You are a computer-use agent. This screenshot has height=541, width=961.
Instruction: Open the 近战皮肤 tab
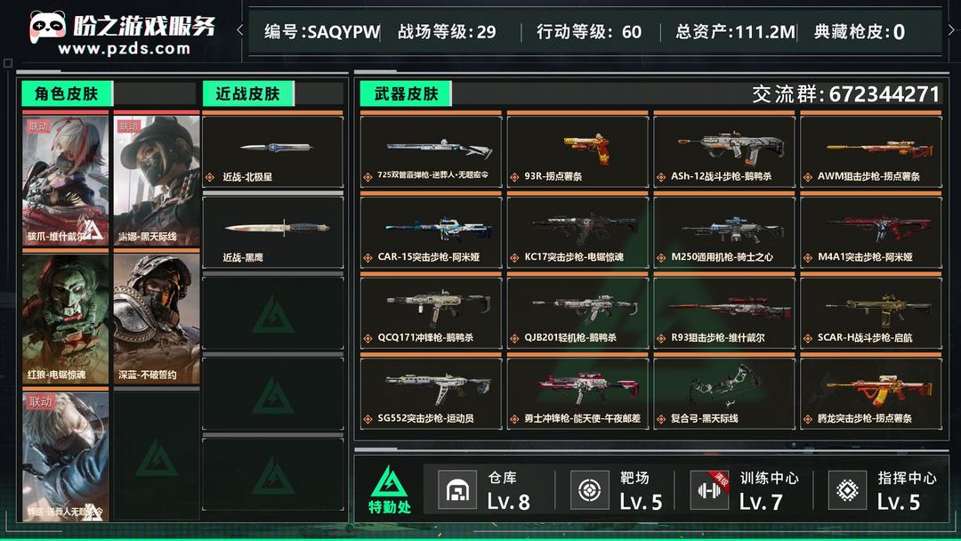[248, 93]
